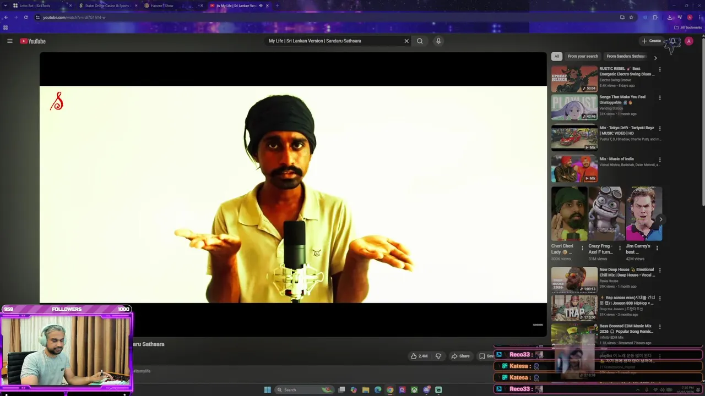Open options for Cheri Cheri Lady short
The height and width of the screenshot is (396, 705).
pyautogui.click(x=582, y=248)
